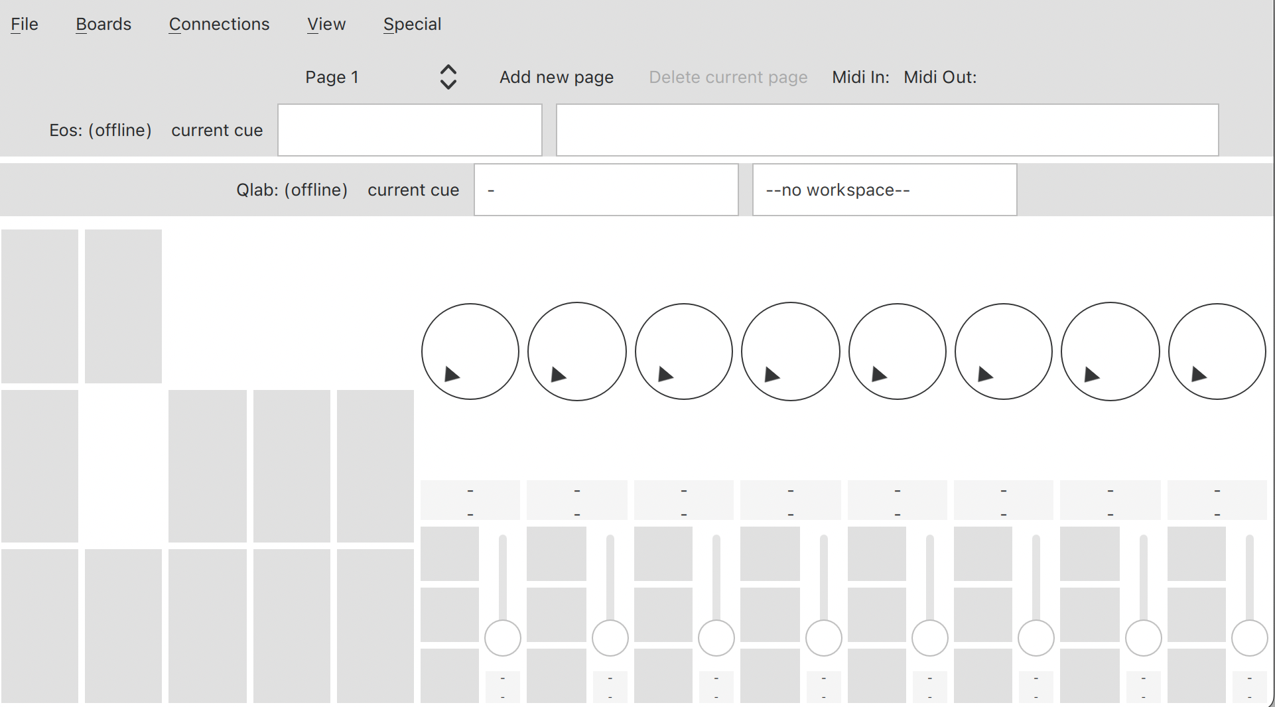Viewport: 1275px width, 707px height.
Task: Open the Boards menu
Action: coord(103,25)
